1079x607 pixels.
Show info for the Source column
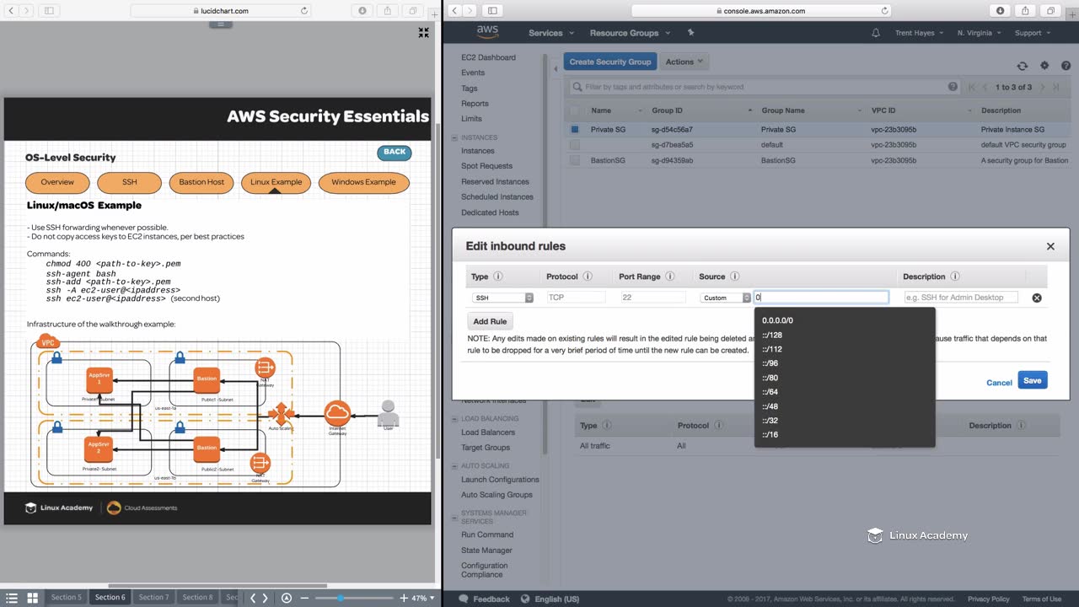[734, 277]
